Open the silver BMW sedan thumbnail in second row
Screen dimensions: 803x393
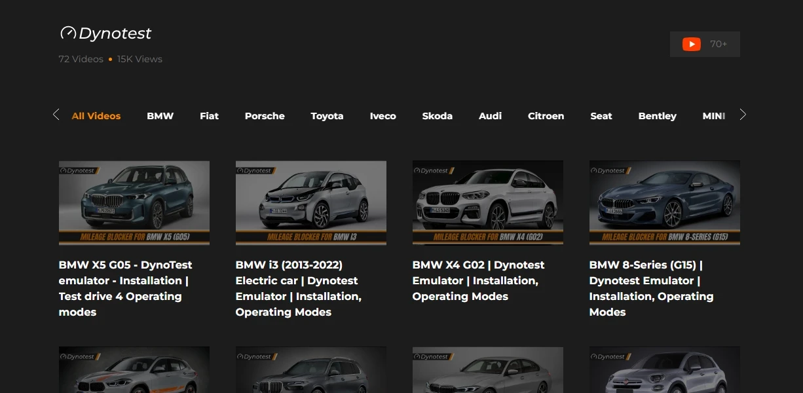(488, 370)
